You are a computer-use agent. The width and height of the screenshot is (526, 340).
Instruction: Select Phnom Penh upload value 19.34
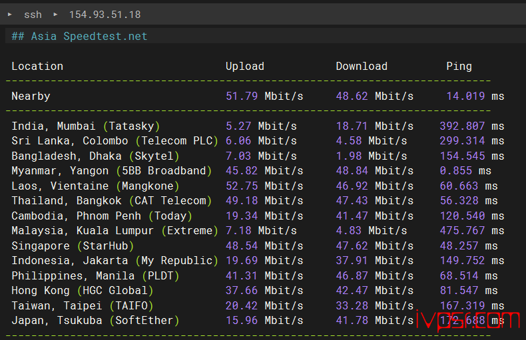[242, 216]
